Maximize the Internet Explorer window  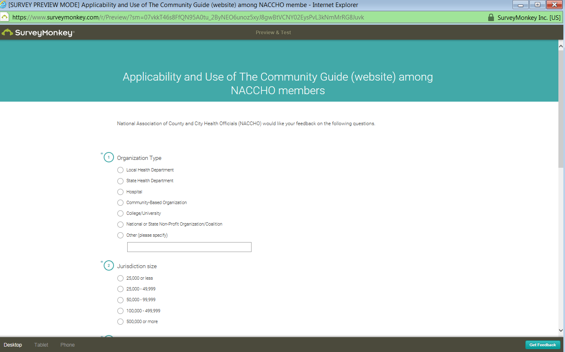[x=537, y=5]
